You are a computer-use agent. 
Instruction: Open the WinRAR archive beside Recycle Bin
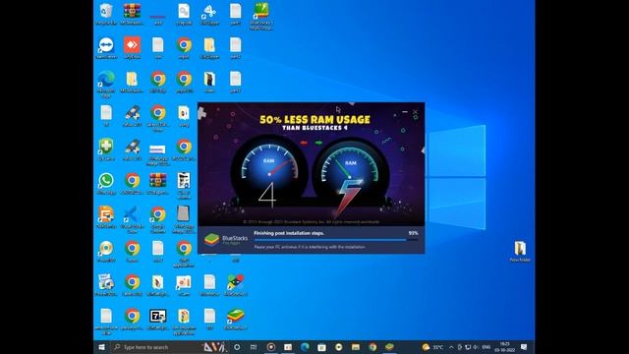(x=132, y=13)
